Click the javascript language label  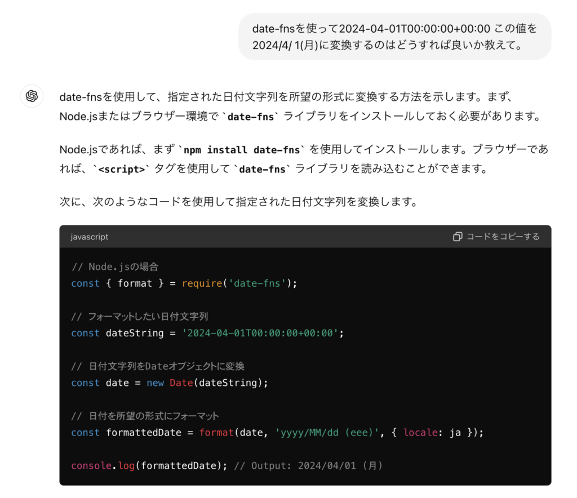90,237
